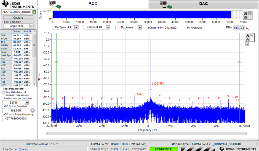Select zoom tool on codes graph
This screenshot has height=151, width=259.
[246, 13]
